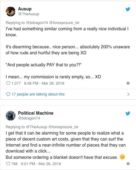Click the @bdragon74 handle under Political Machine
136x170 pixels.
[29, 118]
